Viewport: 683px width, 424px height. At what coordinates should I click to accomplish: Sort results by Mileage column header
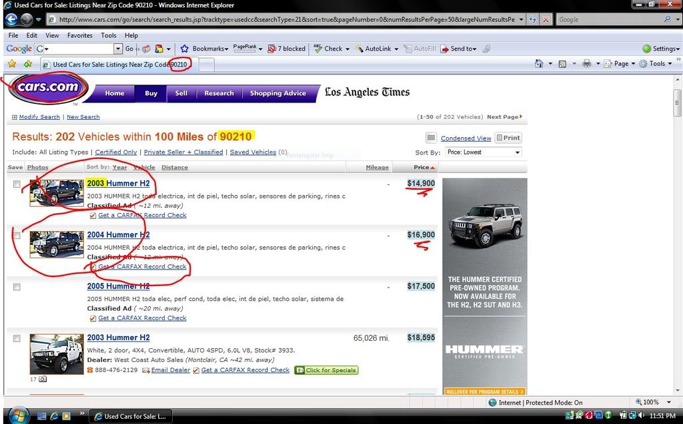(378, 167)
